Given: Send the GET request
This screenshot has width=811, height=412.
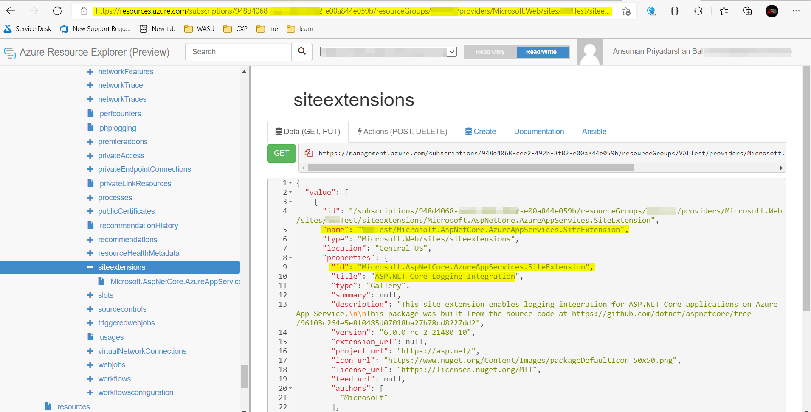Looking at the screenshot, I should (282, 153).
